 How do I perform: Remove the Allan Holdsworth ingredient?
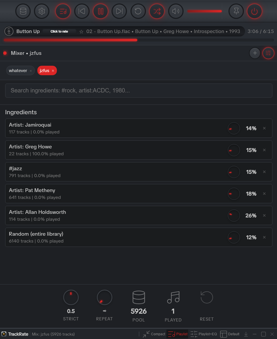pos(264,215)
